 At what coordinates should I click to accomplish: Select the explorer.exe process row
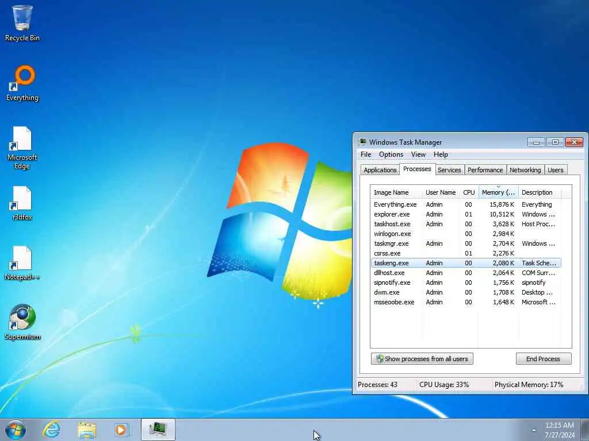pos(466,214)
